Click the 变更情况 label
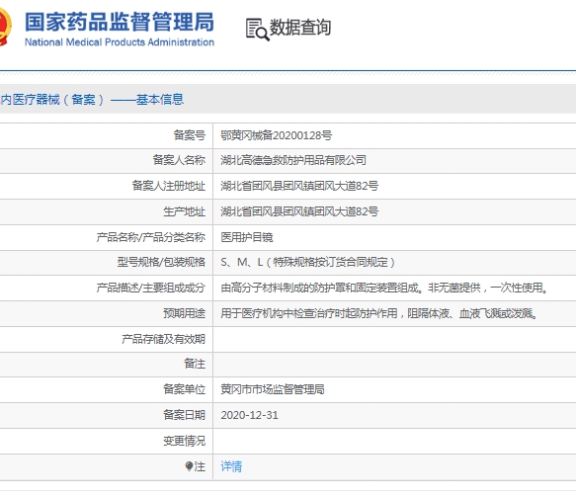Screen dimensions: 576x497 [x=185, y=441]
